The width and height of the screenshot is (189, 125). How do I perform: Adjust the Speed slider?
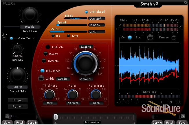click(x=72, y=25)
